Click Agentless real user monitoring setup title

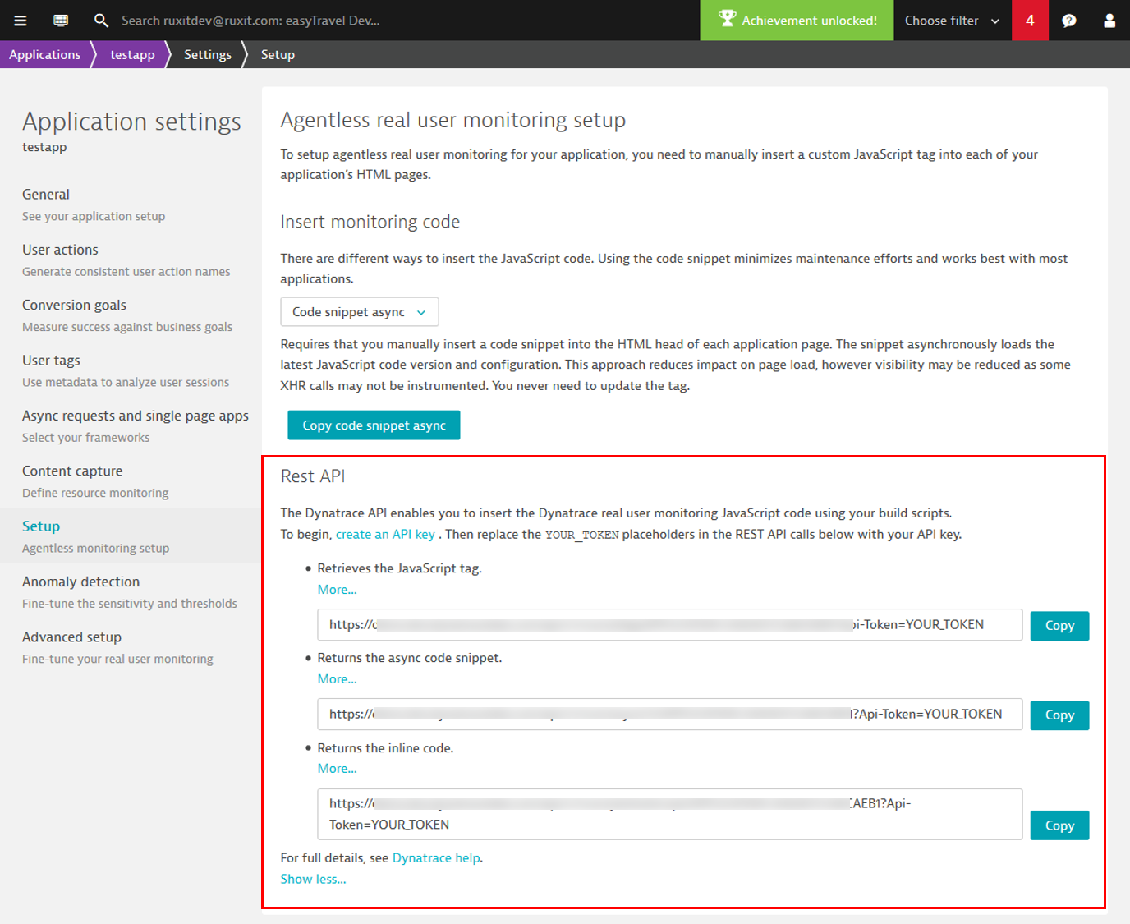(453, 120)
